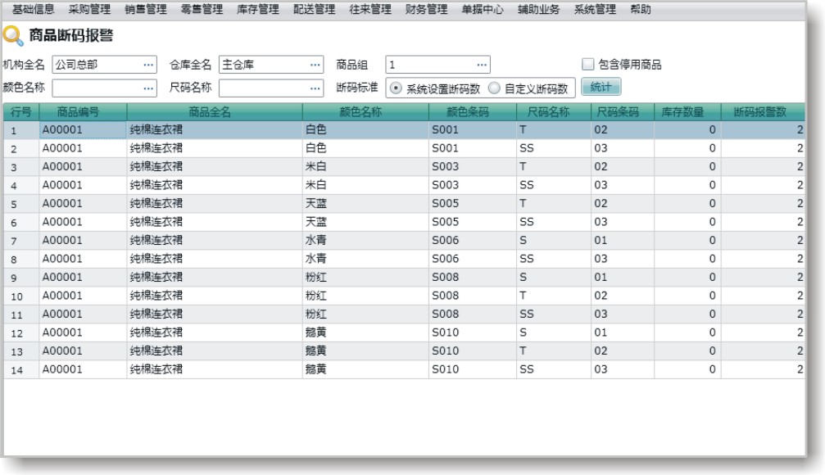Viewport: 825px width, 475px height.
Task: Sort by the 尺码名称 column header
Action: click(553, 111)
